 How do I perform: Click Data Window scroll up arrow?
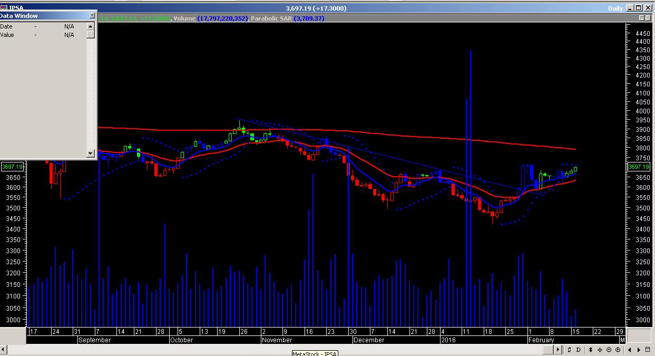coord(91,26)
